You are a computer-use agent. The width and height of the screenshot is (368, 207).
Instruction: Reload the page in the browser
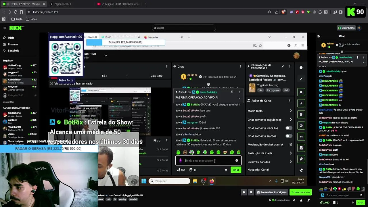[16, 12]
